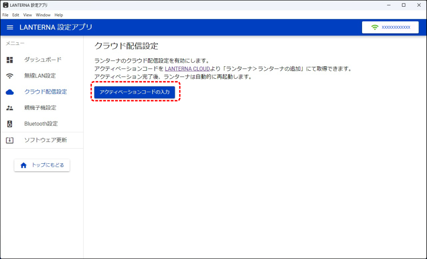427x259 pixels.
Task: Follow the LANTERNA CLOUD link
Action: (x=187, y=69)
